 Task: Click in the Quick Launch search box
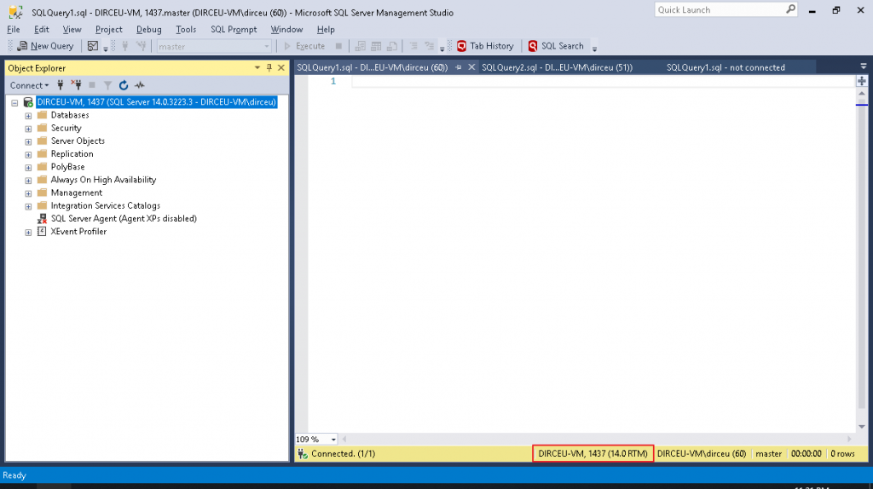(x=719, y=10)
